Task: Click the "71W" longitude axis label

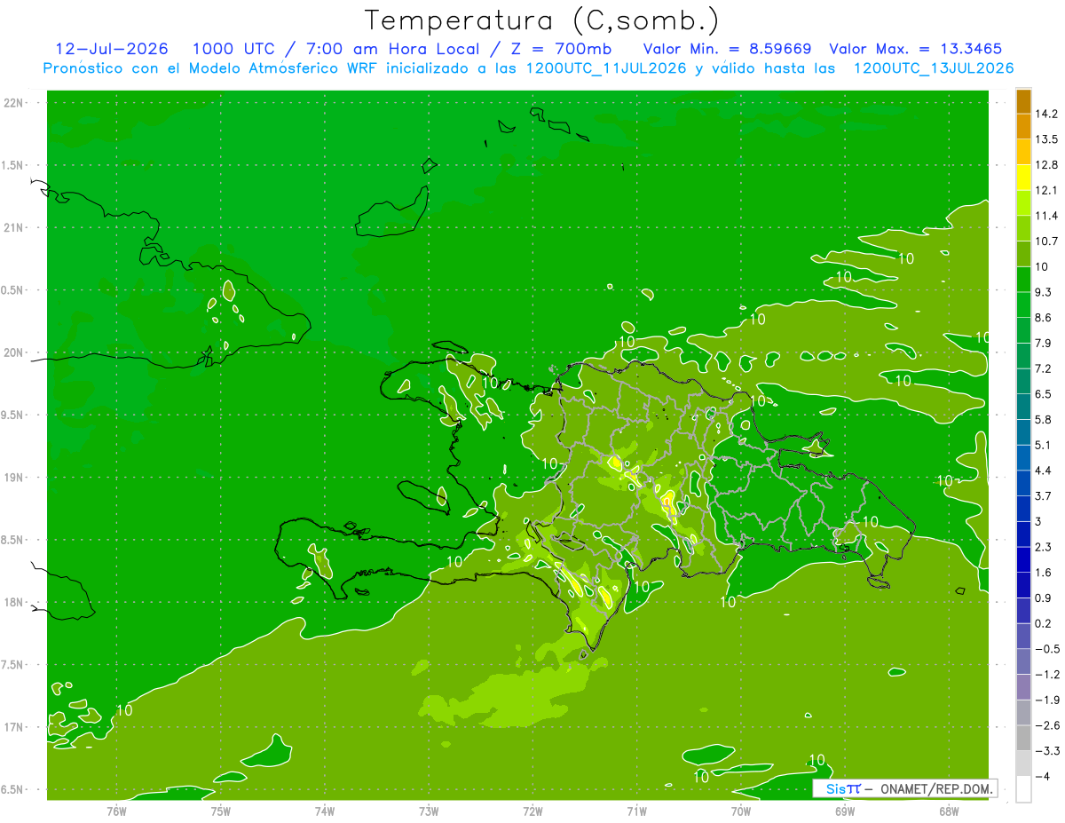Action: pyautogui.click(x=636, y=811)
